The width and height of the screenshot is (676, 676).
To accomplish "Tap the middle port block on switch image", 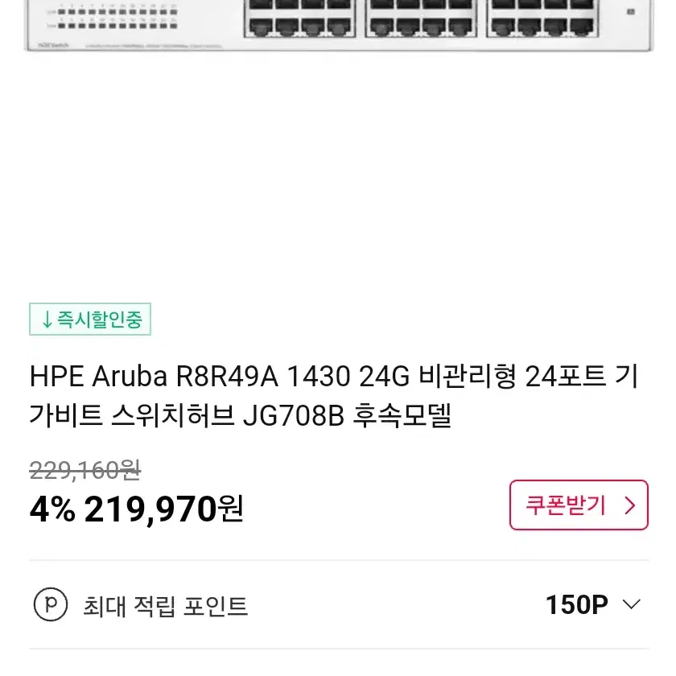I will click(421, 18).
